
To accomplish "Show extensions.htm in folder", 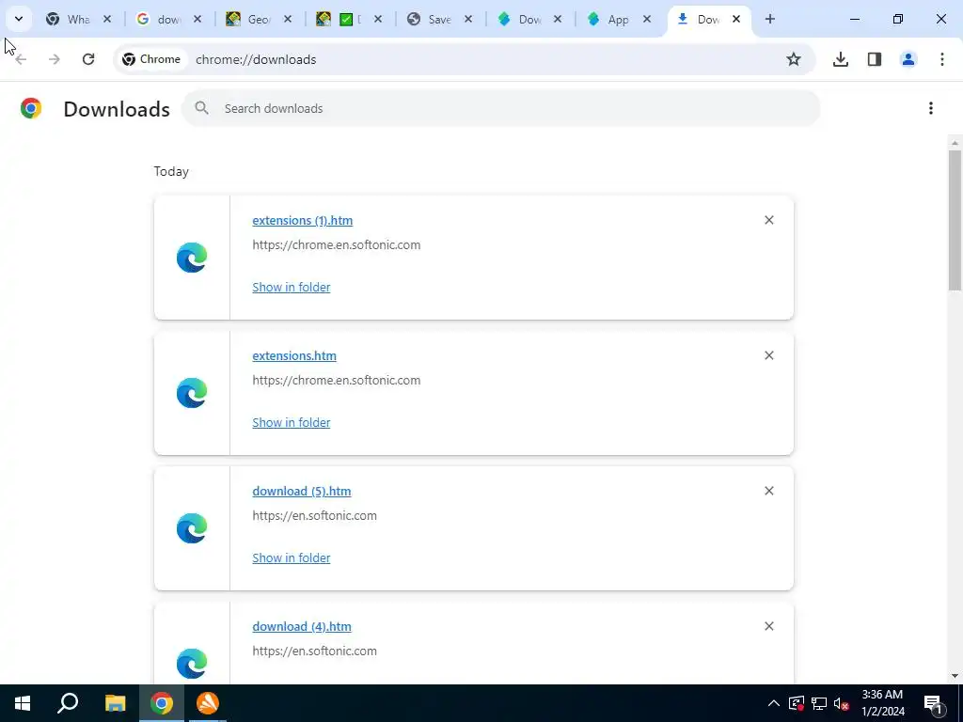I will pos(292,422).
